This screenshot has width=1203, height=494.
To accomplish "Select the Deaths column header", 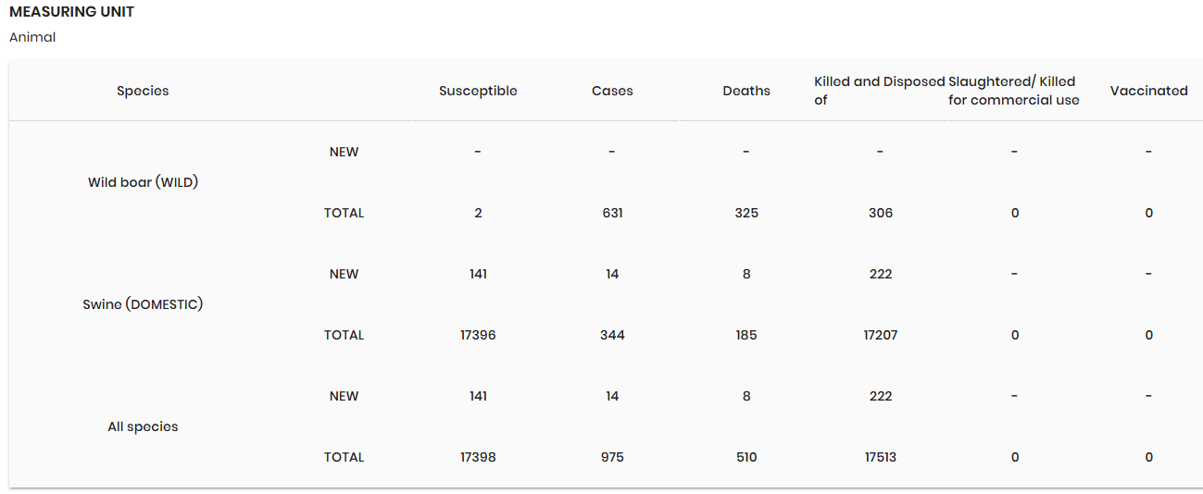I will point(746,91).
